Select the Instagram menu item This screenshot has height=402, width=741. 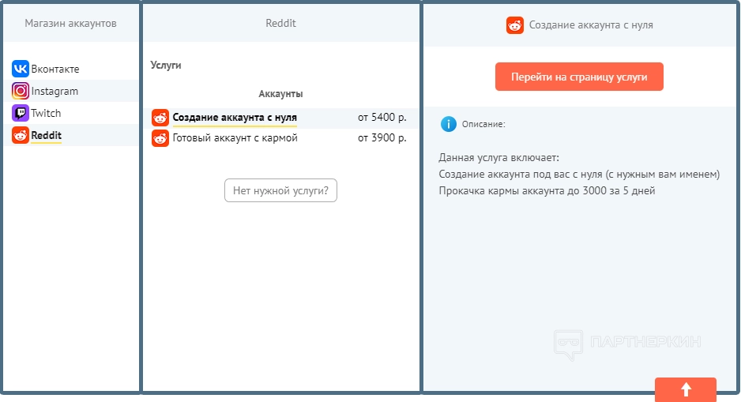pyautogui.click(x=55, y=91)
